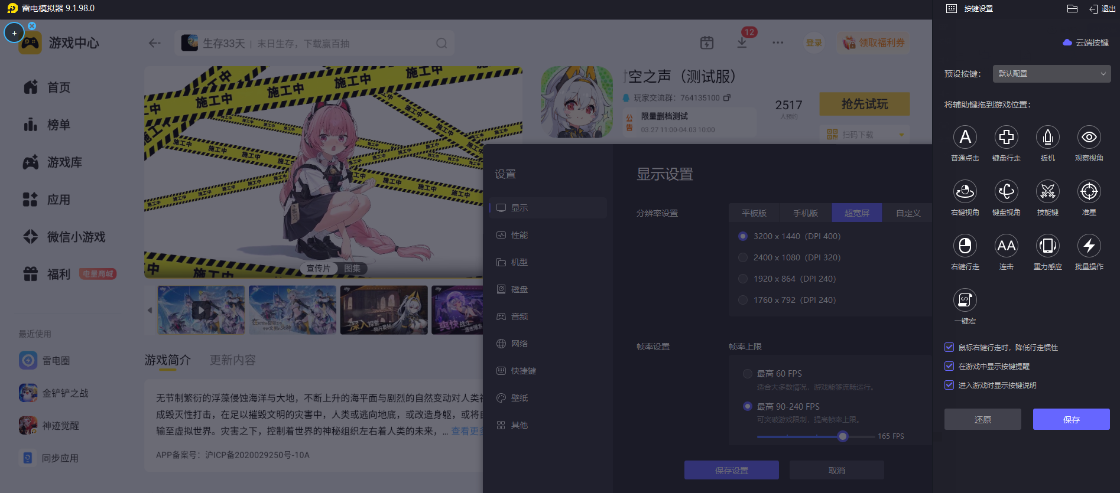1120x493 pixels.
Task: Go to 首页 in the game center sidebar
Action: (47, 87)
